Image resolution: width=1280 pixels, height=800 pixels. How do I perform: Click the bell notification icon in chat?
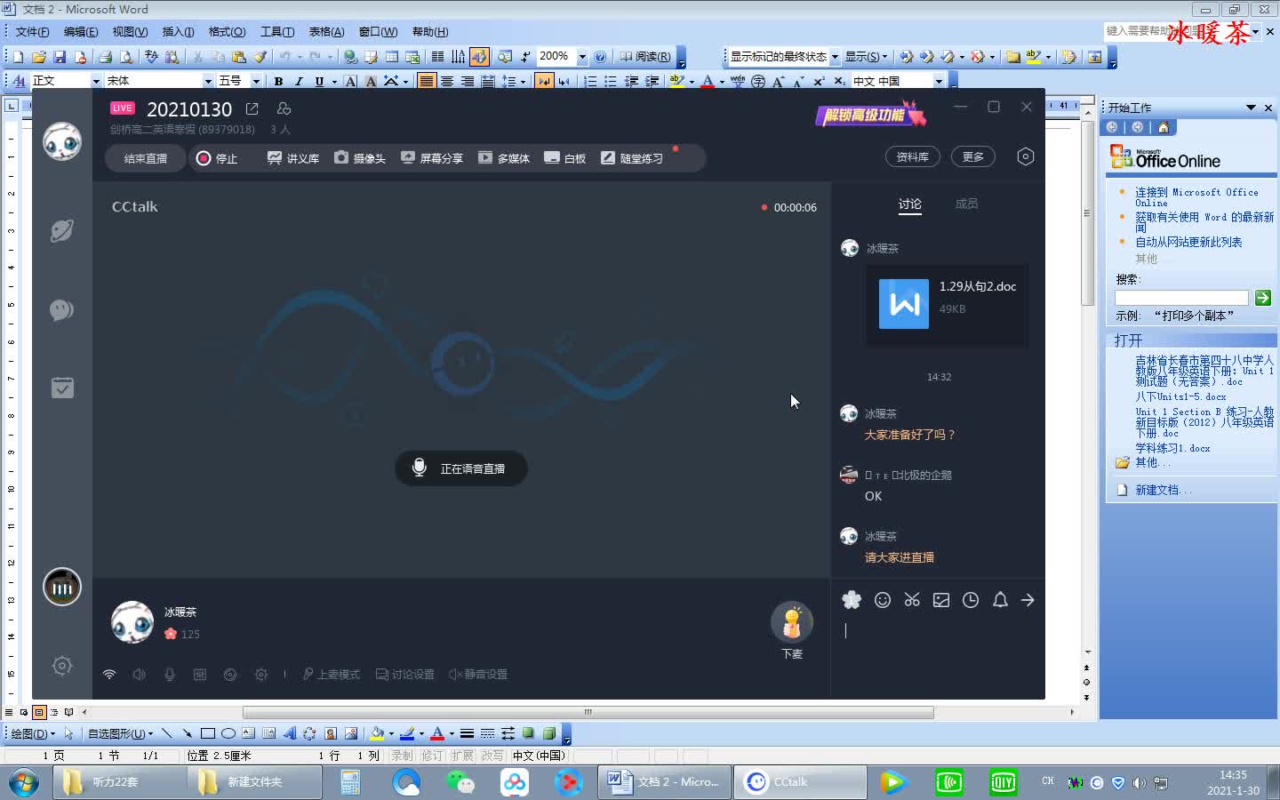(1000, 600)
